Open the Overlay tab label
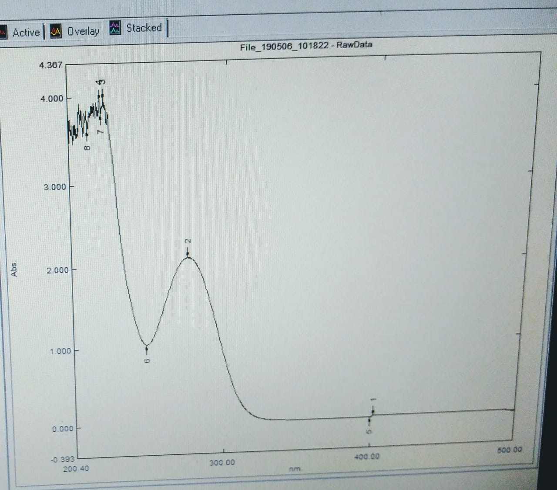This screenshot has width=557, height=490. (83, 31)
